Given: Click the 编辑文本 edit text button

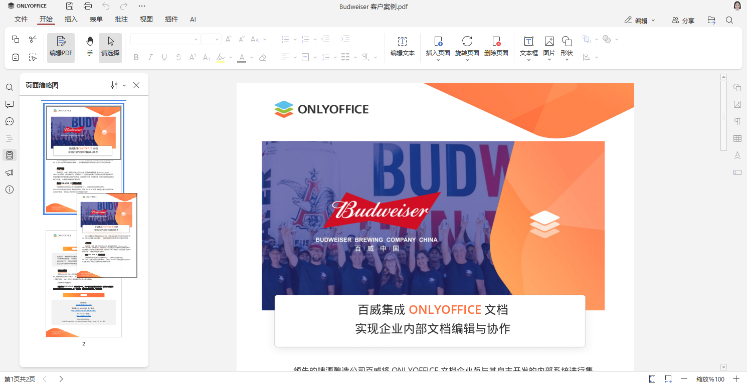Looking at the screenshot, I should [403, 47].
